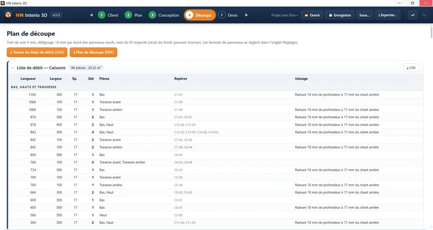Click the Ouvrir button
The image size is (433, 230).
click(312, 15)
